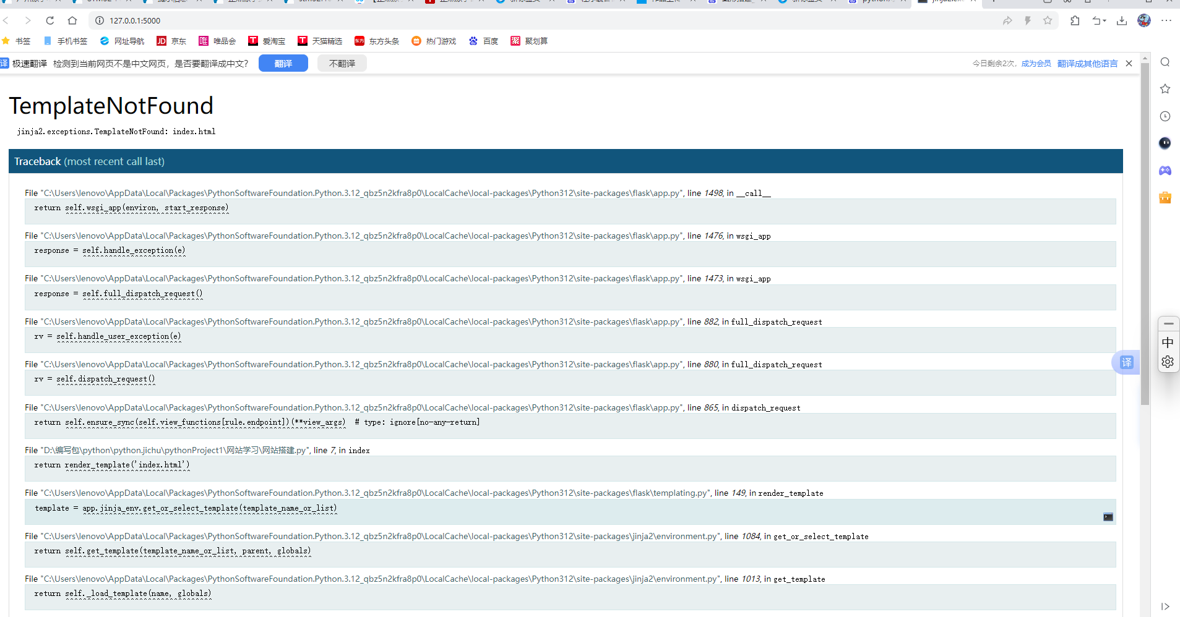The image size is (1180, 617).
Task: Open the sidebar orange shopping bag icon
Action: click(x=1165, y=198)
